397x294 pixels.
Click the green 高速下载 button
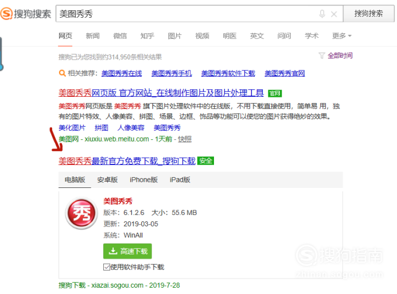pyautogui.click(x=127, y=251)
